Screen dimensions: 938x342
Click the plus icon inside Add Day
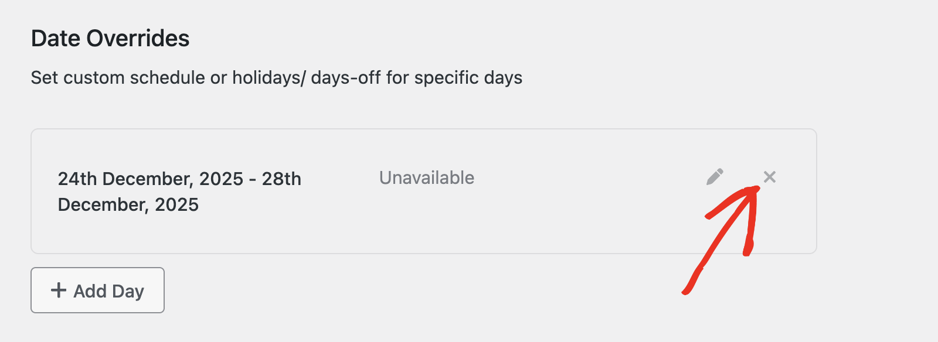[59, 290]
